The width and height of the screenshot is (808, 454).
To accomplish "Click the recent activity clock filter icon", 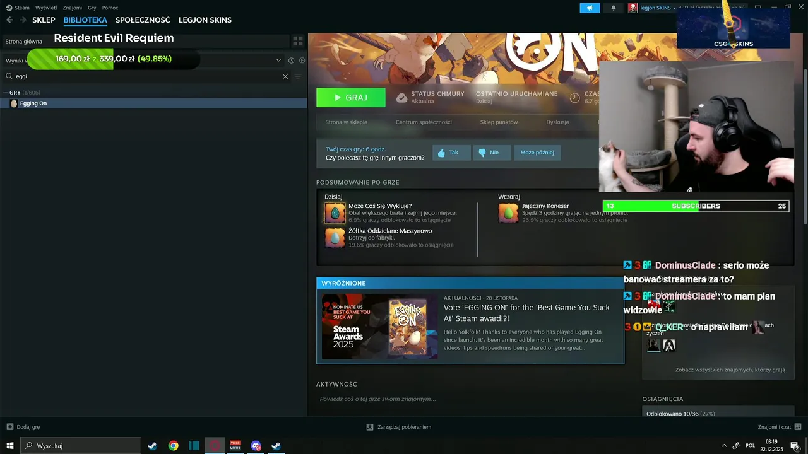I will pyautogui.click(x=291, y=61).
